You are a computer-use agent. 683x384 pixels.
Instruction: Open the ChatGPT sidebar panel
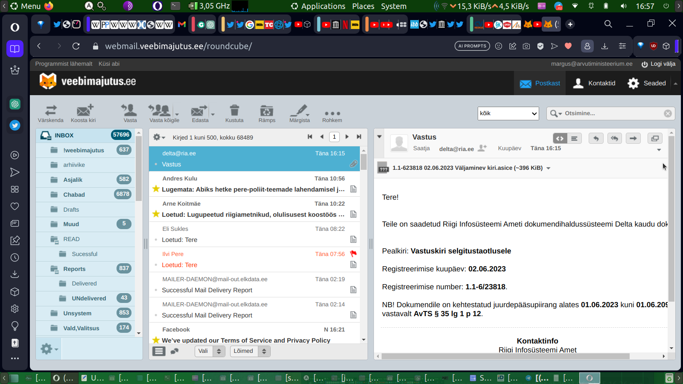coord(15,104)
